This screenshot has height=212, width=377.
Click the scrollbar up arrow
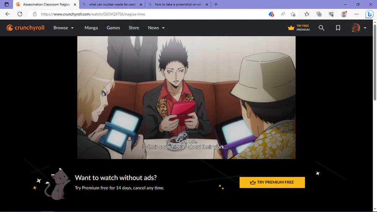point(375,22)
